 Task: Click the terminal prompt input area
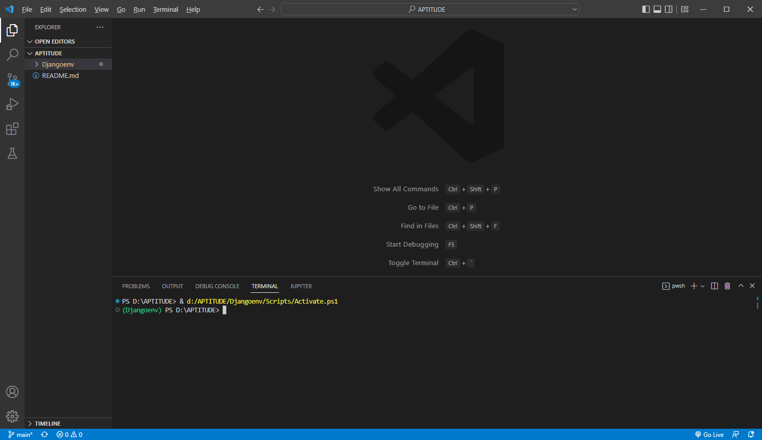[x=224, y=310]
